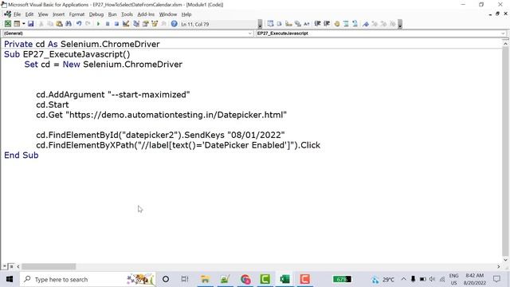The width and height of the screenshot is (510, 287).
Task: Click the cd.Start code line
Action: pos(53,104)
